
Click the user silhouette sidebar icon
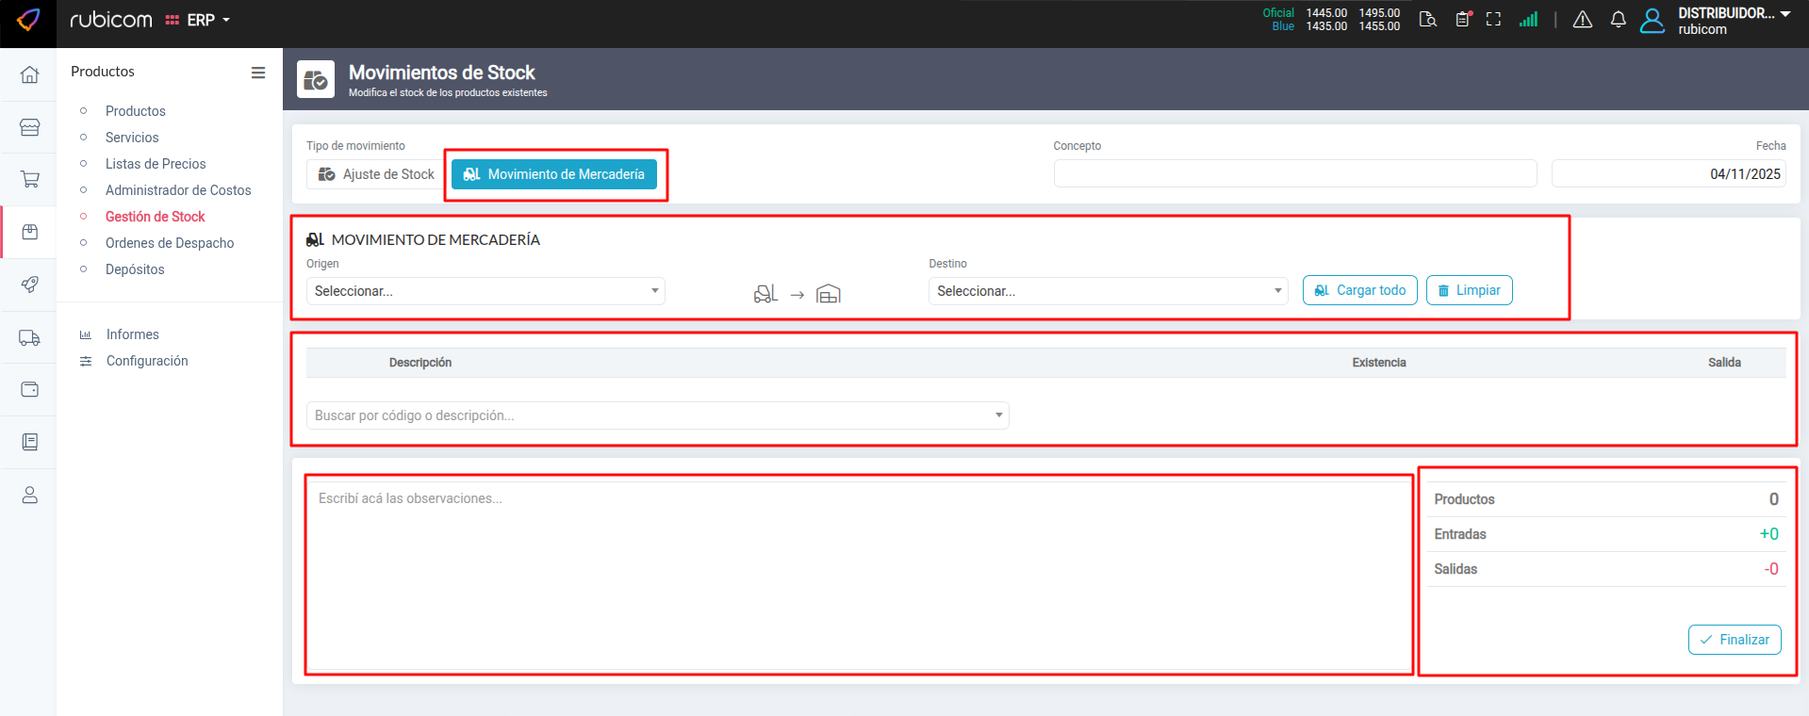click(x=29, y=495)
